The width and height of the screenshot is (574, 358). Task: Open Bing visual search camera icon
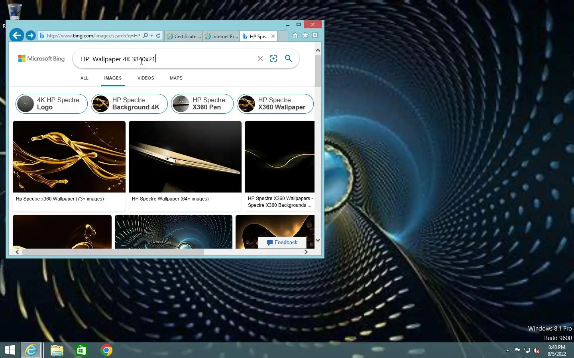click(x=273, y=59)
